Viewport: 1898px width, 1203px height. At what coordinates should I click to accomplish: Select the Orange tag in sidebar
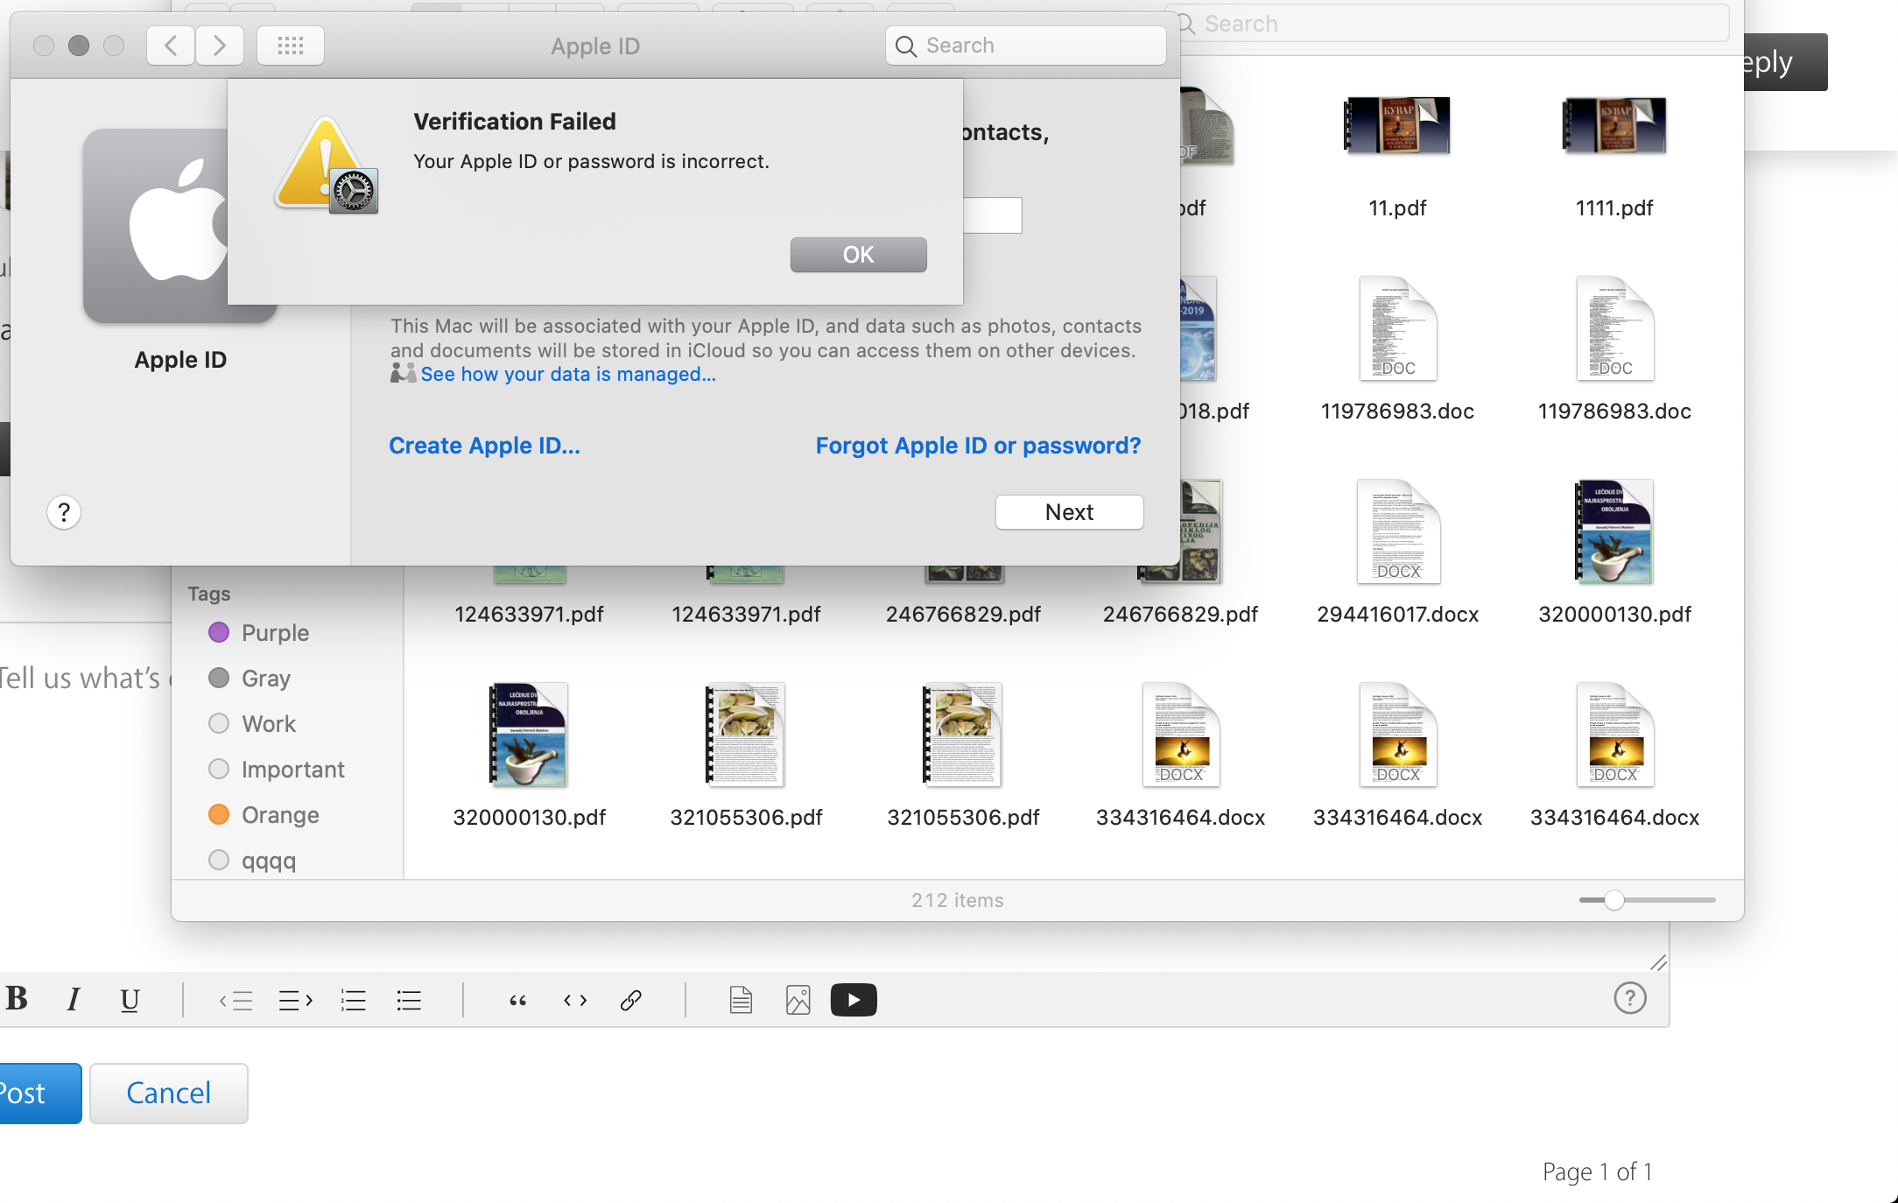(x=280, y=815)
